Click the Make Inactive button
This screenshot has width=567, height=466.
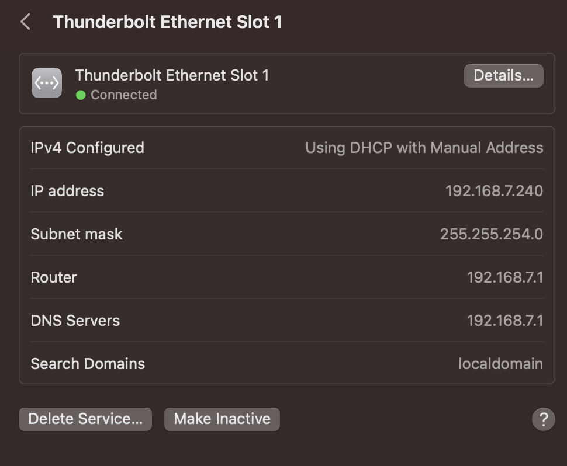[222, 419]
